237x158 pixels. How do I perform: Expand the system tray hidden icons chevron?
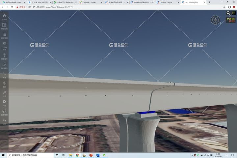click(x=192, y=155)
